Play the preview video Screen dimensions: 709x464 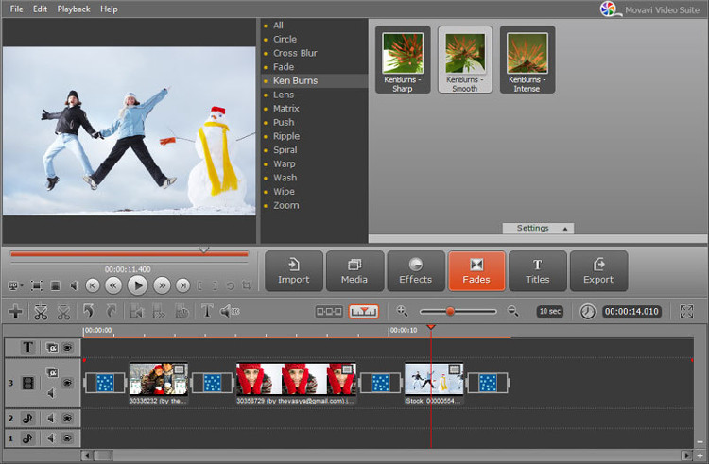[x=137, y=285]
